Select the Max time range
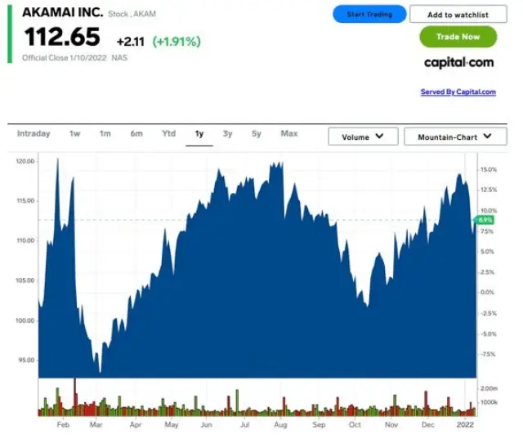The width and height of the screenshot is (523, 448). (x=289, y=134)
